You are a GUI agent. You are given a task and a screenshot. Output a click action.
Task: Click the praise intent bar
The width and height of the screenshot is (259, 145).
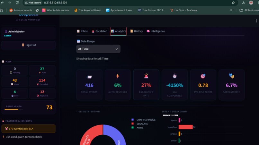tap(179, 134)
